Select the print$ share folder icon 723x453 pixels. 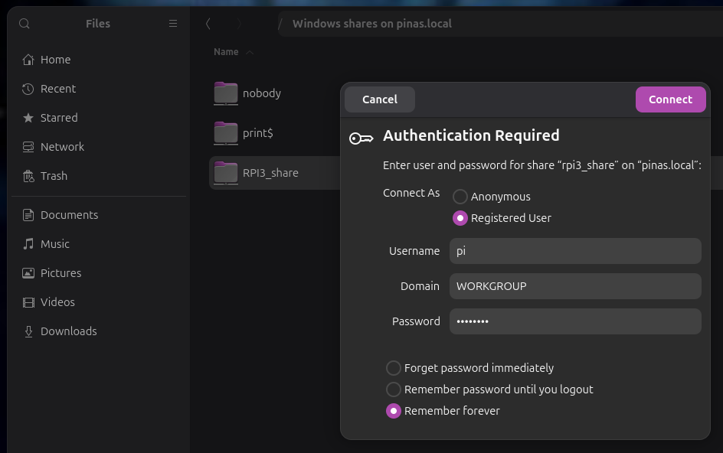click(x=225, y=133)
